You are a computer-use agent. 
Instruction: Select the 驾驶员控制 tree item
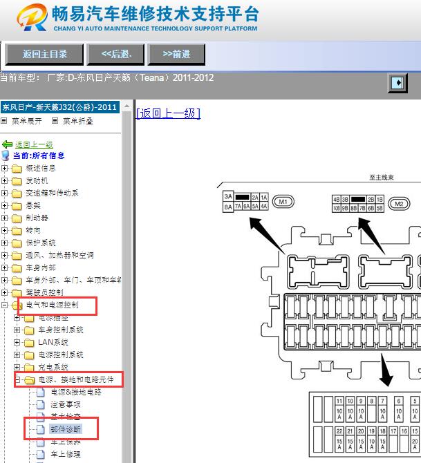tap(44, 292)
